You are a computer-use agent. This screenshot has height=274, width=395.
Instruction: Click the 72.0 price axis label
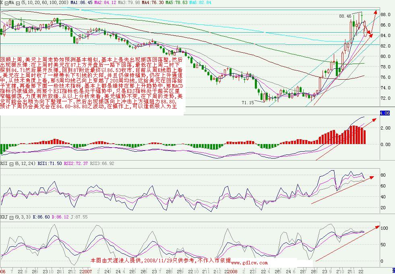pyautogui.click(x=385, y=98)
